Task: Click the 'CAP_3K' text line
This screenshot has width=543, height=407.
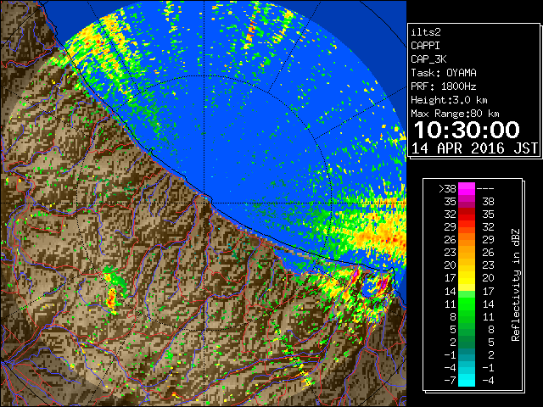Action: [x=428, y=59]
